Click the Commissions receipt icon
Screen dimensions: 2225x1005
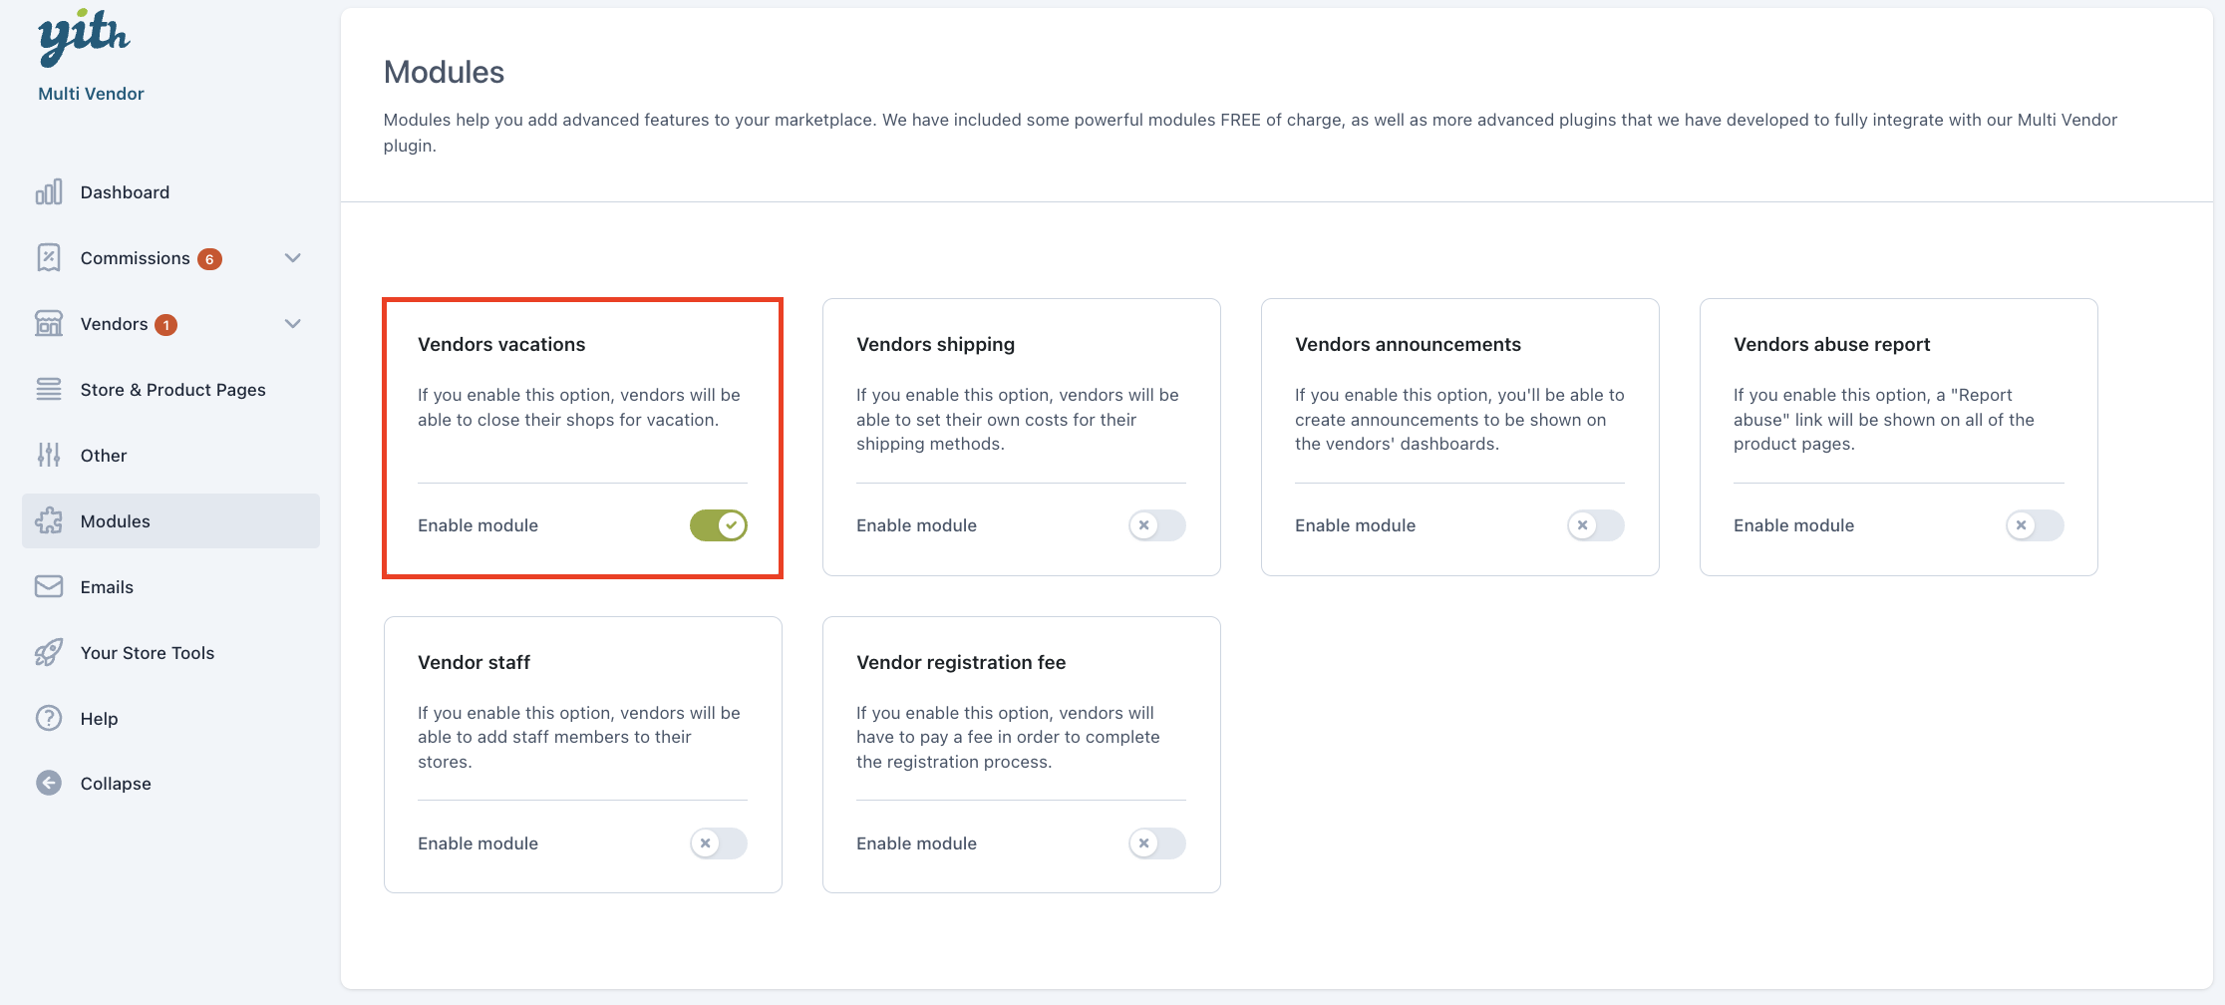[x=49, y=257]
